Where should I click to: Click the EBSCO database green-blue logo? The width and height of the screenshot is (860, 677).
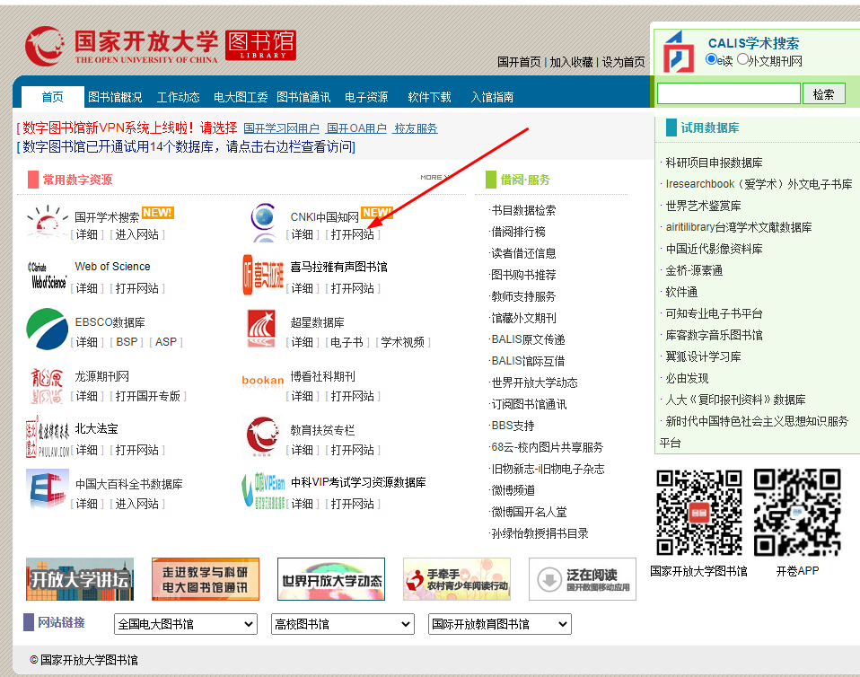[x=48, y=330]
